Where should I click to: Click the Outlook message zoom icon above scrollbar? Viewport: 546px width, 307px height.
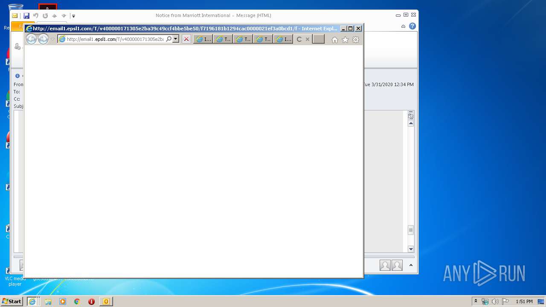(411, 116)
